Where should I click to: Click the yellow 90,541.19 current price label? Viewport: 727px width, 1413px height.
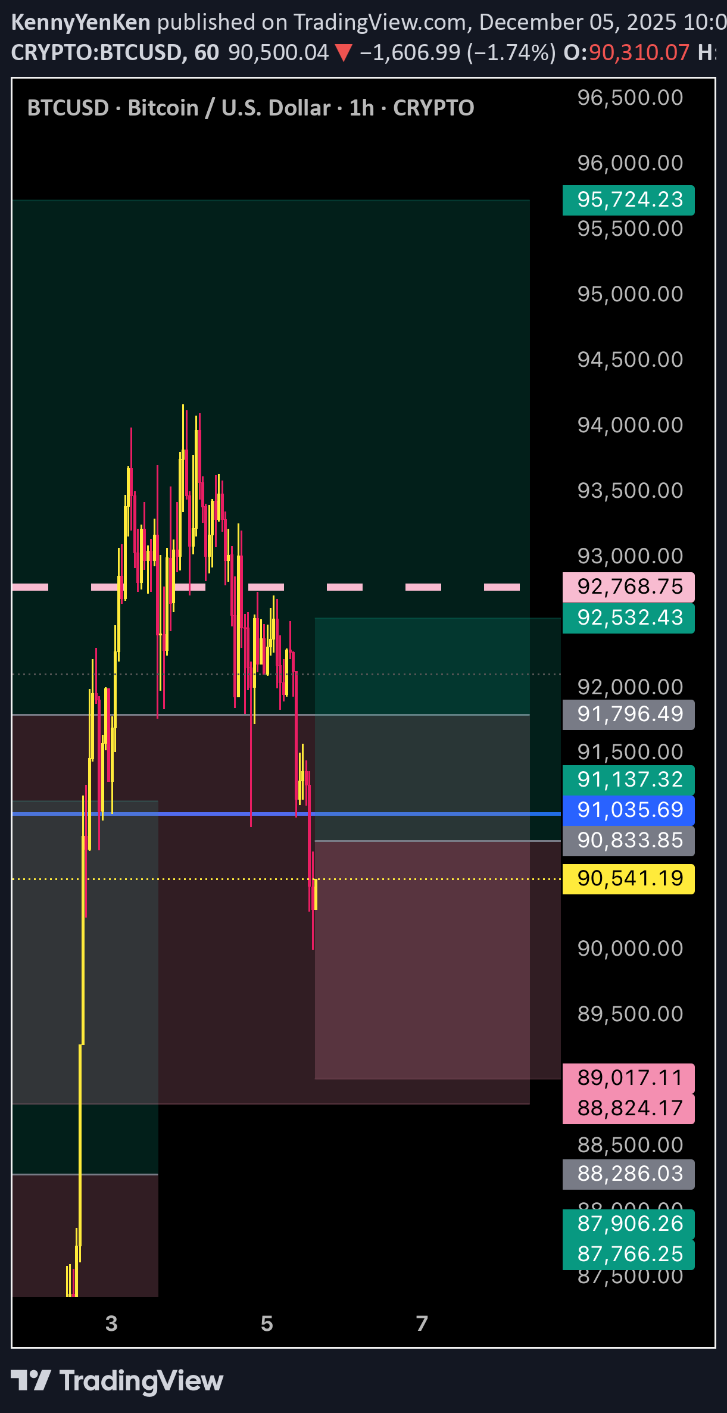(629, 879)
